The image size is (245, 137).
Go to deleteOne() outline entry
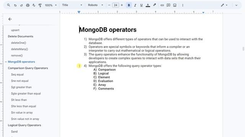[x=18, y=43]
